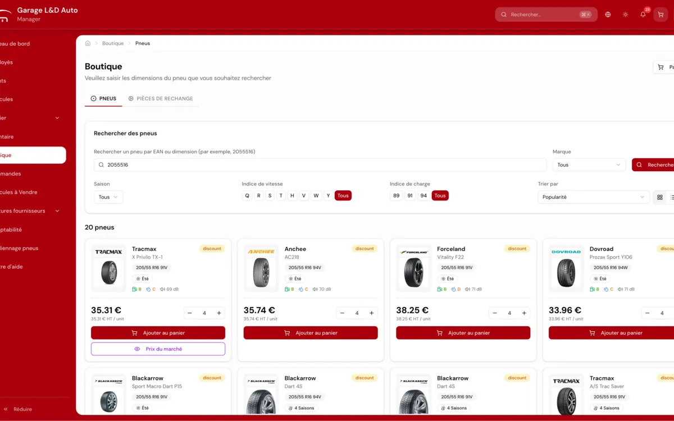Screen dimensions: 674x421
Task: Decrease quantity for Anchee AC218
Action: 342,313
